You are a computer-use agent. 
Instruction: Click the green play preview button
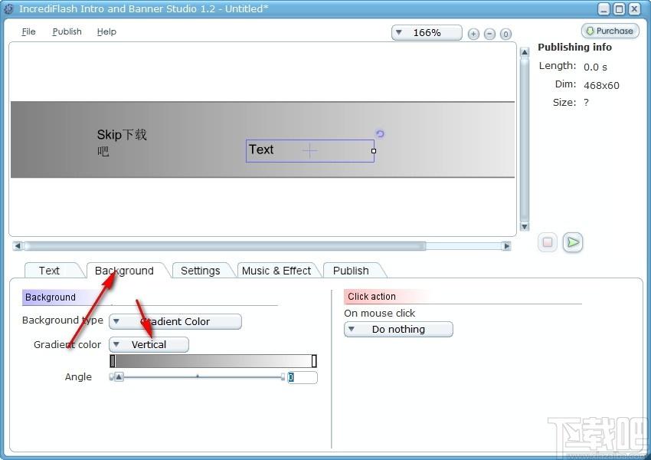coord(573,242)
